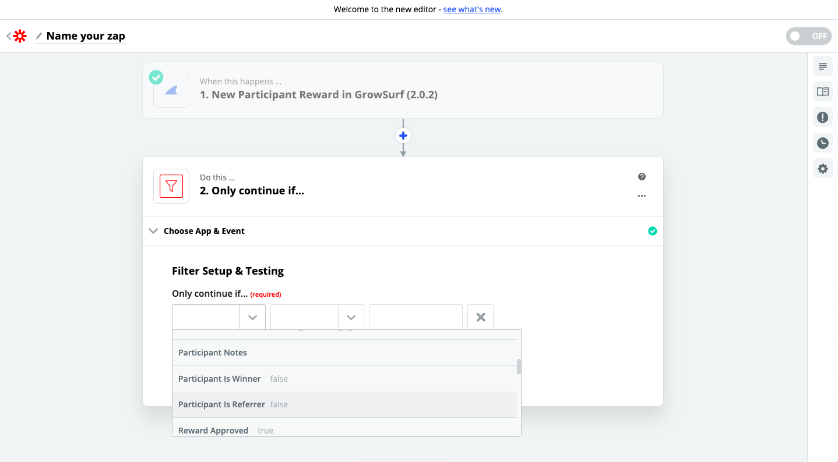838x462 pixels.
Task: Click the Filter Setup & Testing heading
Action: [x=228, y=271]
